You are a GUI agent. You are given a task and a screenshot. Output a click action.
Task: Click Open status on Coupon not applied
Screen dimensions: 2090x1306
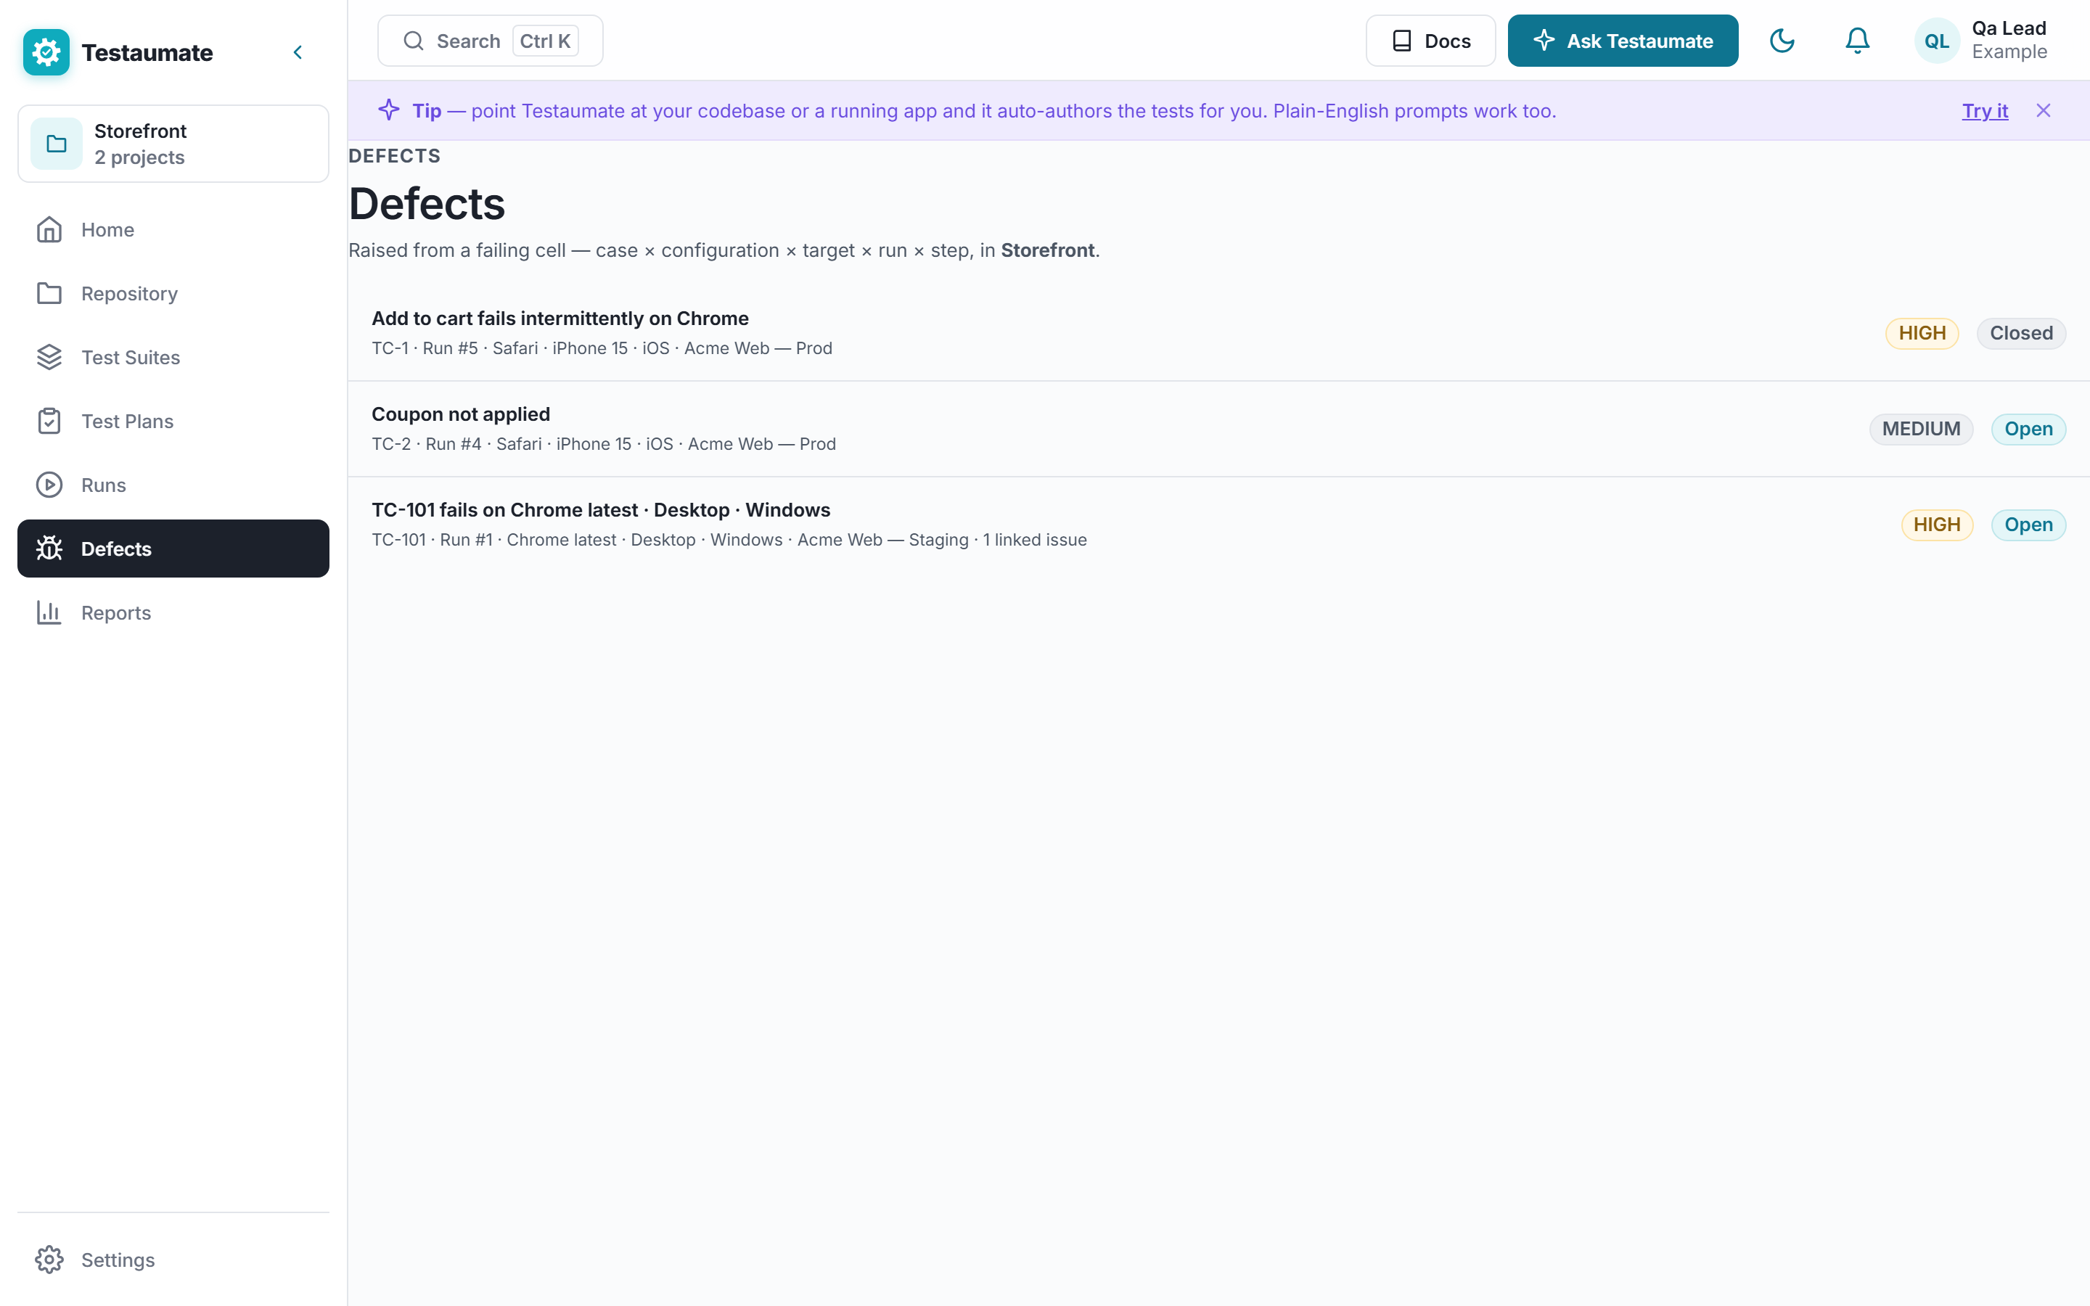pos(2028,430)
